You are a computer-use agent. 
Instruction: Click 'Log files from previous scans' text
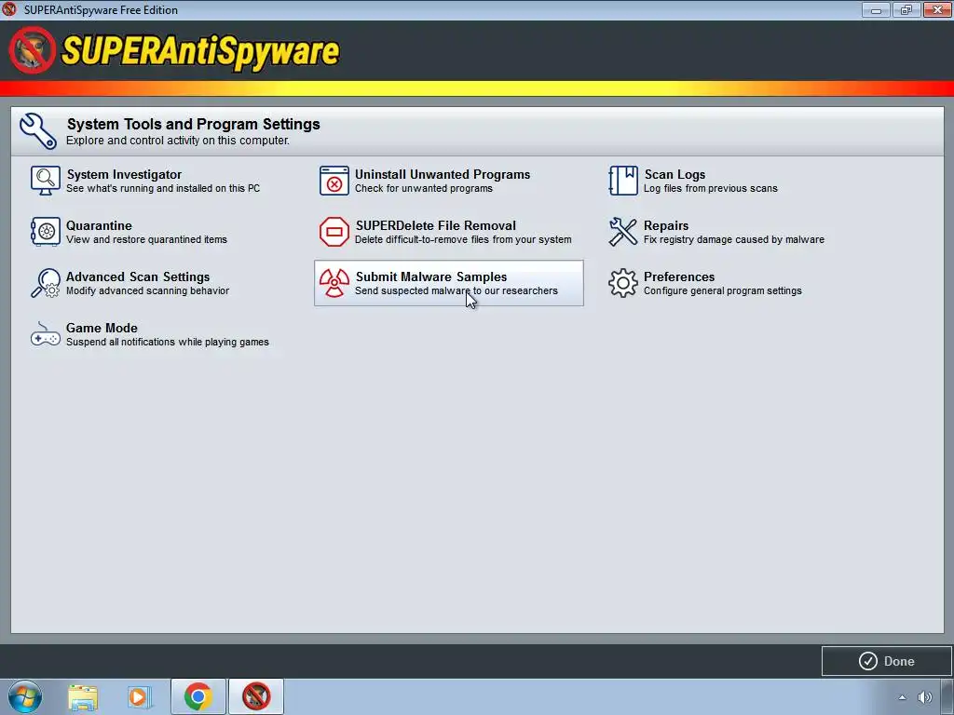pyautogui.click(x=711, y=188)
